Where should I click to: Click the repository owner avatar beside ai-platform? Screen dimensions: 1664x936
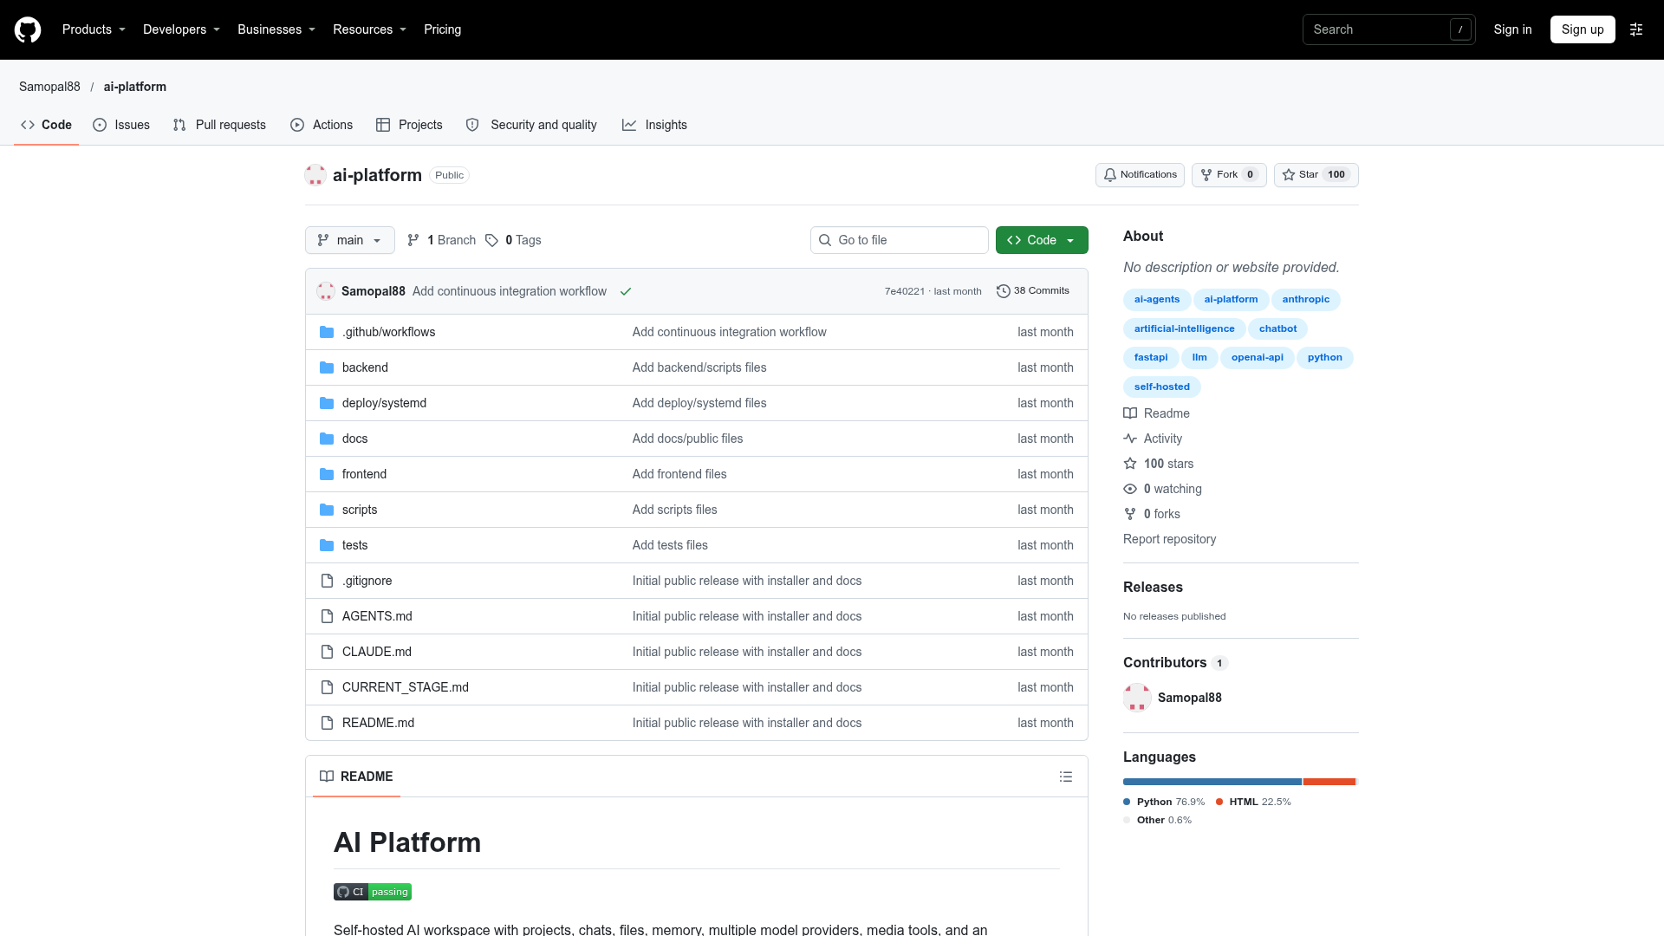pyautogui.click(x=315, y=175)
